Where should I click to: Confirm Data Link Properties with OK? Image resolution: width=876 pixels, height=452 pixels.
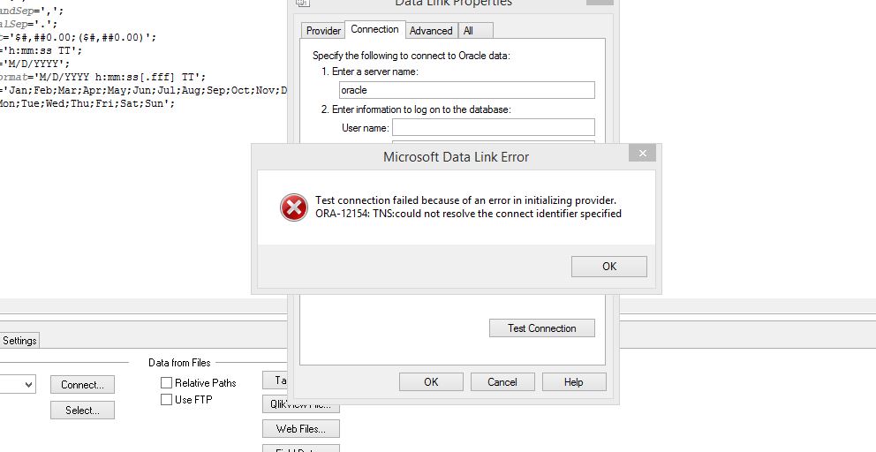431,382
